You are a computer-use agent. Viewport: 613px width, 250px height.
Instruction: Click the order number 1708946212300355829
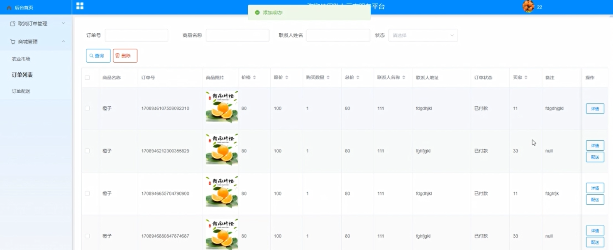(165, 151)
